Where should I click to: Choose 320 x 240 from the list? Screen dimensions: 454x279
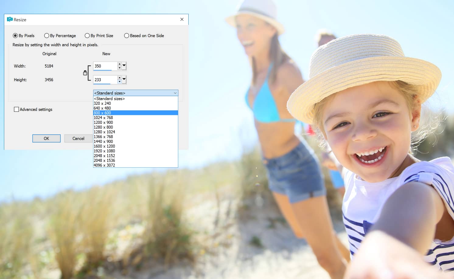135,103
